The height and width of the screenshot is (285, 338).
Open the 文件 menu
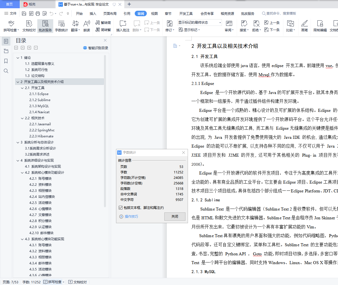tap(10, 13)
